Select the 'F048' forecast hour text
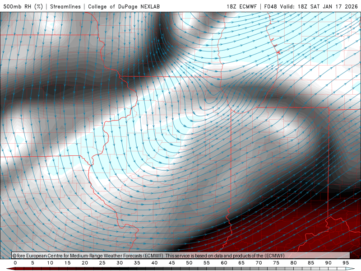 click(271, 6)
